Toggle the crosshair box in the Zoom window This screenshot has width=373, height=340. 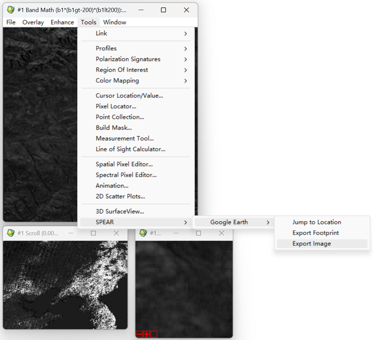coord(154,334)
